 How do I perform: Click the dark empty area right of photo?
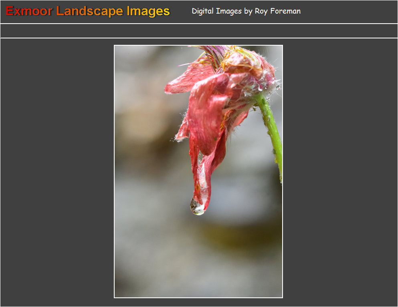[x=340, y=172]
